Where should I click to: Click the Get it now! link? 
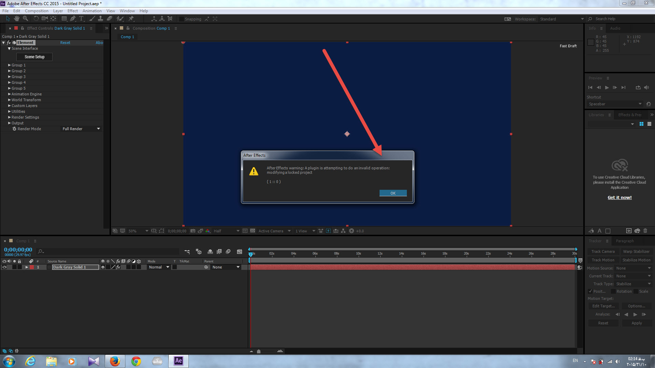click(x=620, y=198)
